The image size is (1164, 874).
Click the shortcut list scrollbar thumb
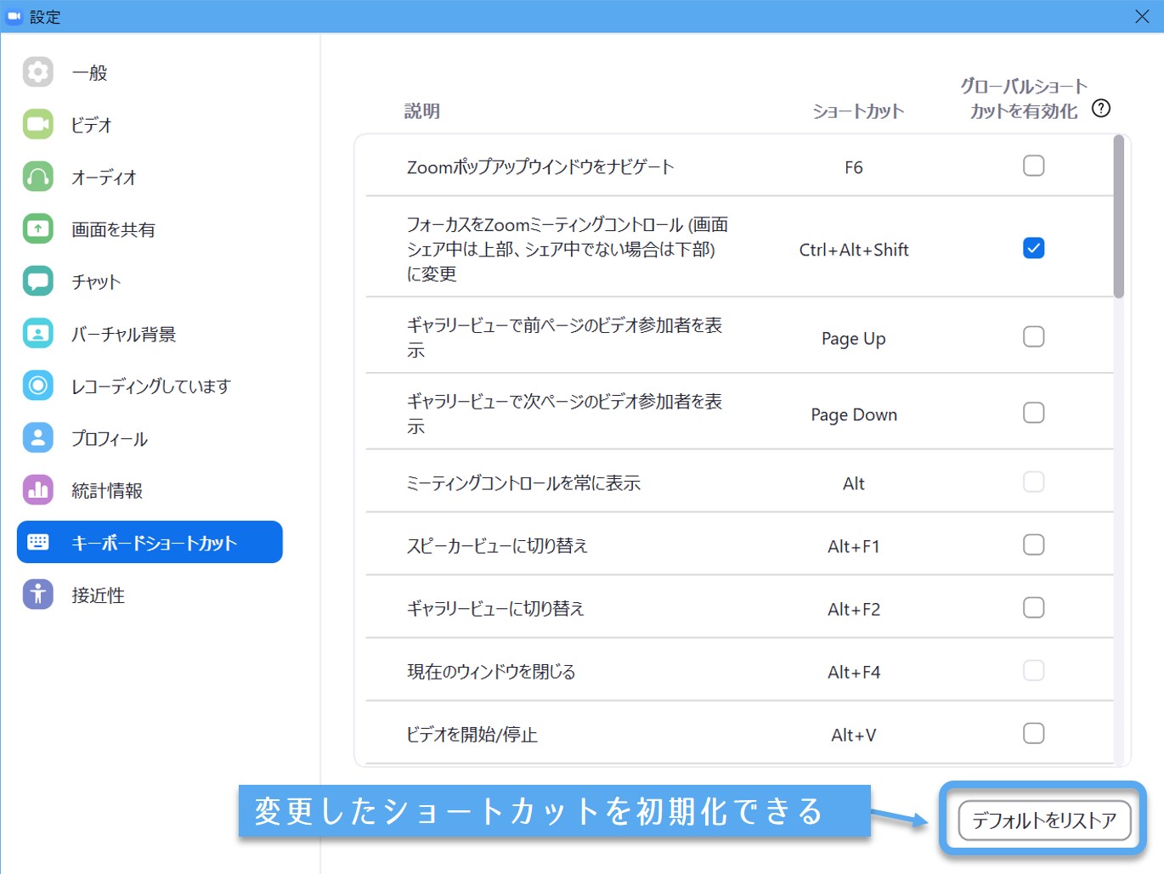click(x=1119, y=217)
